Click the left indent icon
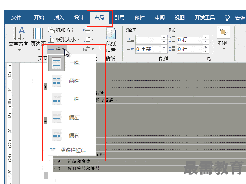This screenshot has width=246, height=184. [x=130, y=39]
